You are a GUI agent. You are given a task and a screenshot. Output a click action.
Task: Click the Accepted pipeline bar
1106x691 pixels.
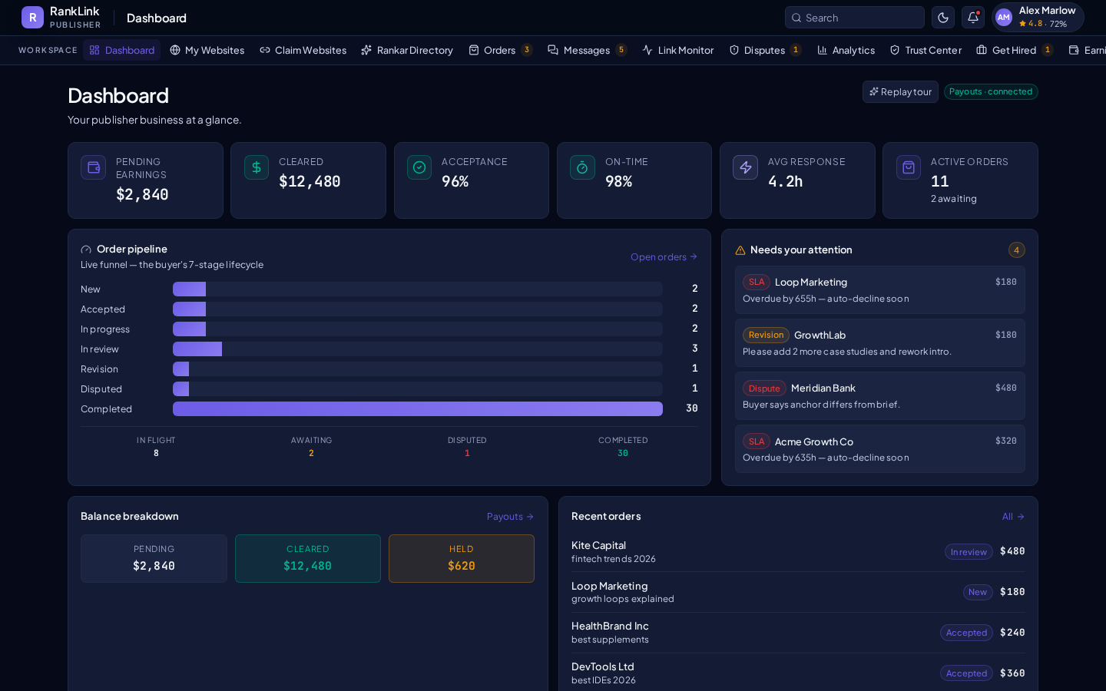[x=189, y=309]
